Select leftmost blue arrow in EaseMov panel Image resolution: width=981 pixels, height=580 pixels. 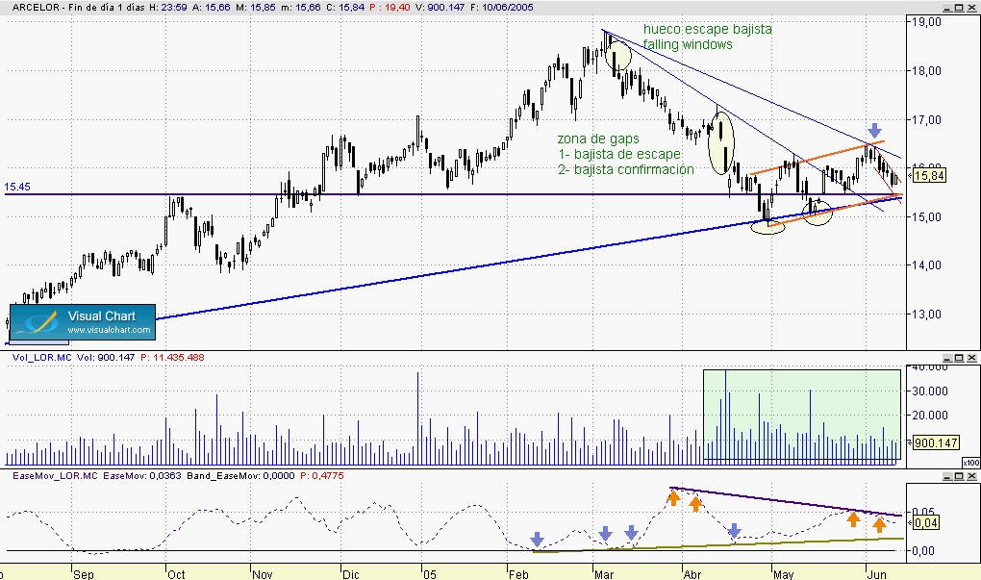click(x=537, y=539)
